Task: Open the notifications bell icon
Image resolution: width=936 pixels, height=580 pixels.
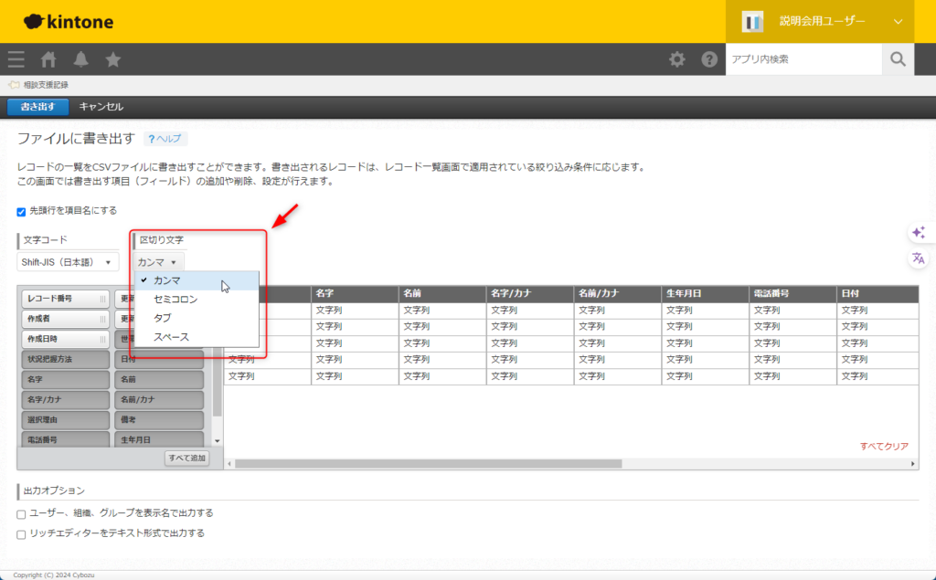Action: coord(81,59)
